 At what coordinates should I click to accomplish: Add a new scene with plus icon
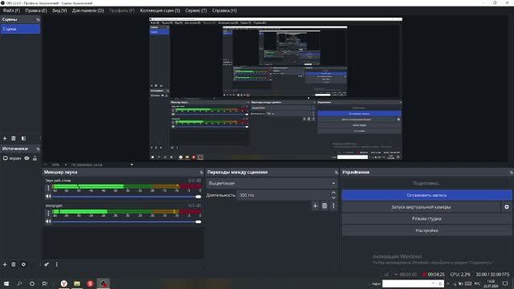(x=5, y=138)
